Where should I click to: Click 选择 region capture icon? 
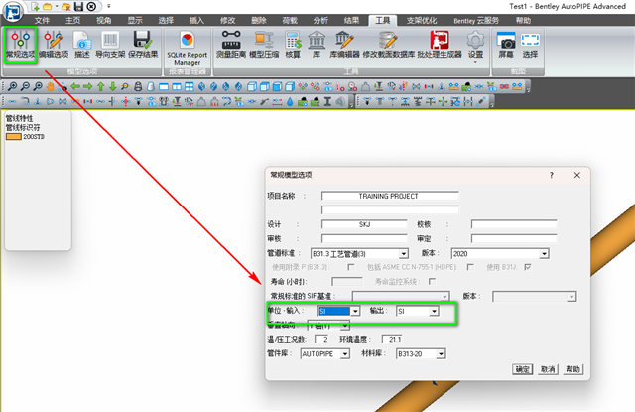pos(530,44)
